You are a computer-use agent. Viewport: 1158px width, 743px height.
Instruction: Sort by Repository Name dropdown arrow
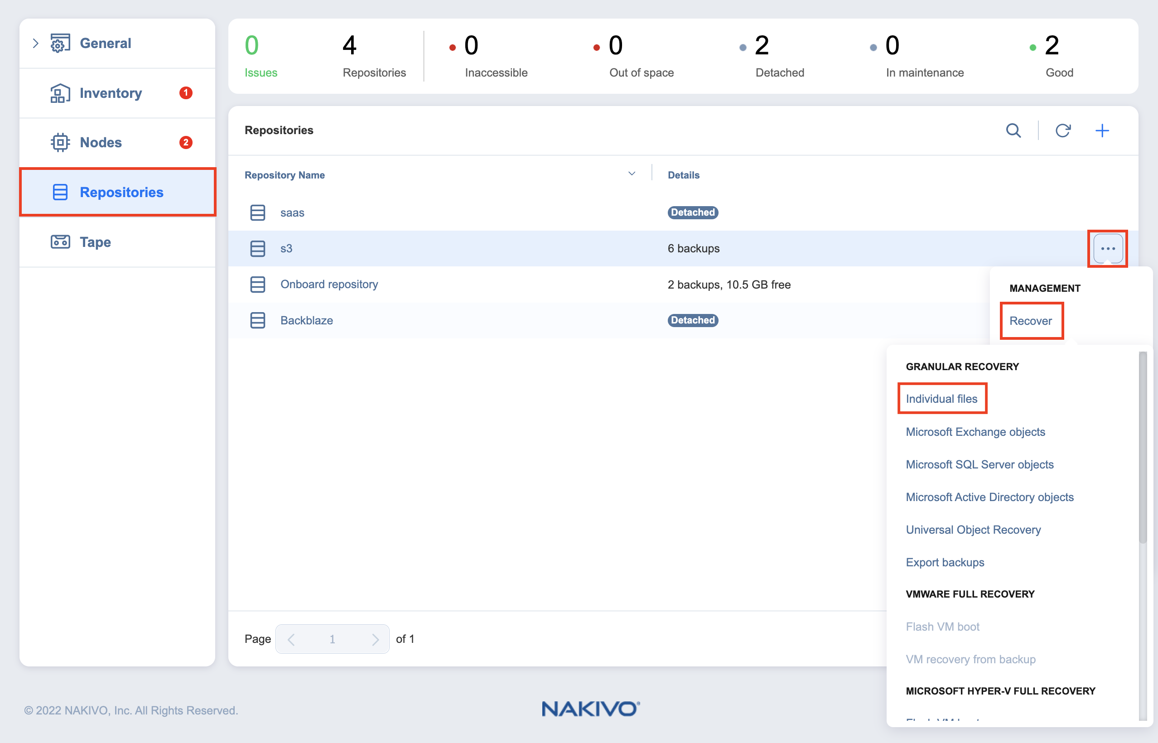tap(632, 174)
